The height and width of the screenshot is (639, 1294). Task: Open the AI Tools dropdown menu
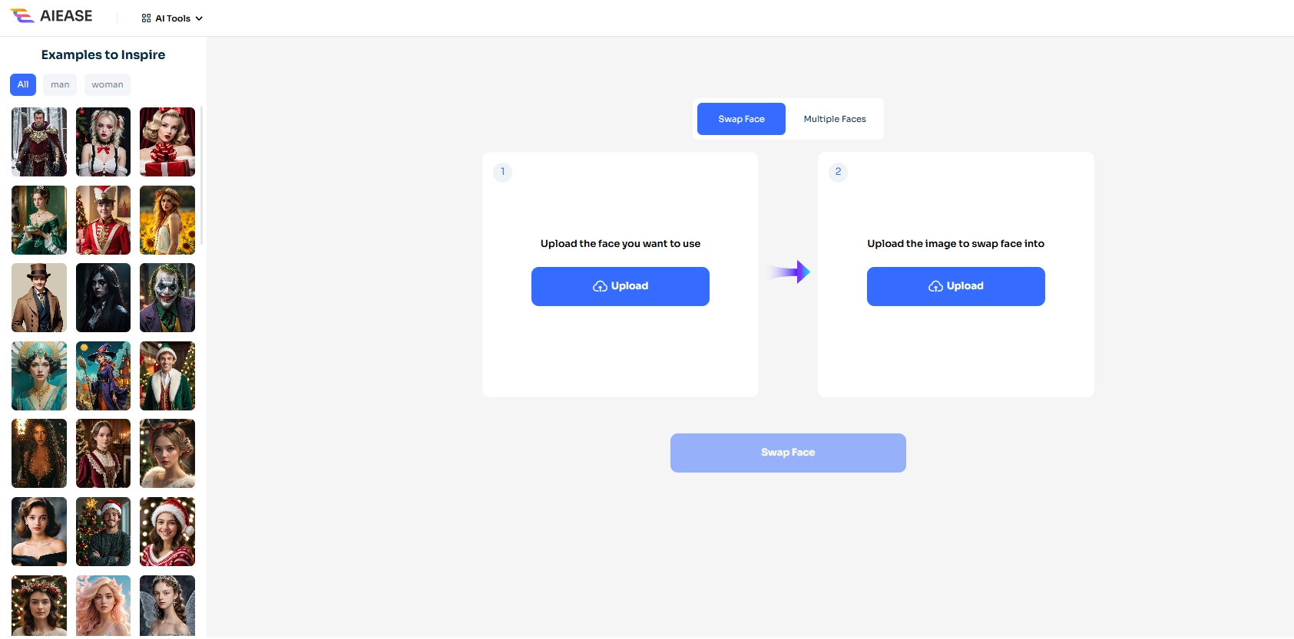(173, 18)
